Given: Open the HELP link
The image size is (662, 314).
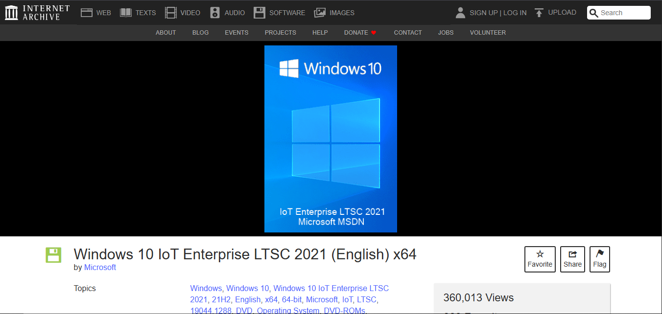Looking at the screenshot, I should (x=320, y=33).
